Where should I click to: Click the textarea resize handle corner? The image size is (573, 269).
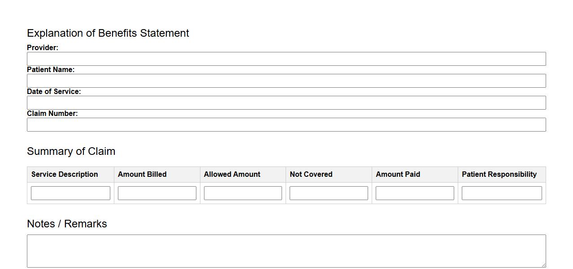[x=543, y=265]
